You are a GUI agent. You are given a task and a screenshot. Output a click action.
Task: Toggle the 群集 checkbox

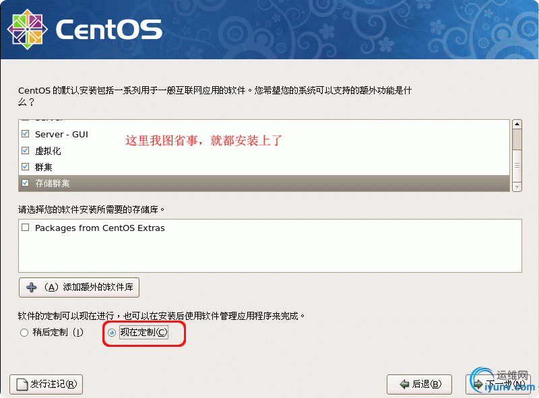tap(26, 167)
